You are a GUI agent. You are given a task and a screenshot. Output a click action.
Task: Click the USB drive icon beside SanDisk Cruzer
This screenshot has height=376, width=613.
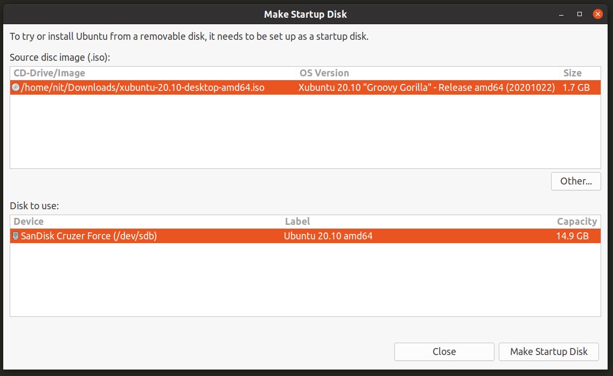pyautogui.click(x=15, y=236)
